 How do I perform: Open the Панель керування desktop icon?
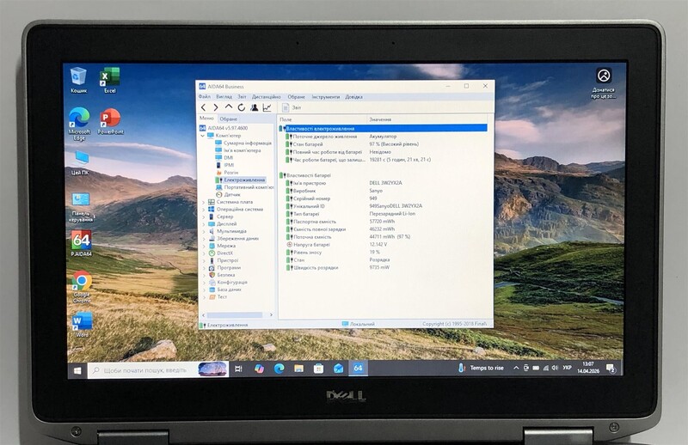pyautogui.click(x=81, y=207)
